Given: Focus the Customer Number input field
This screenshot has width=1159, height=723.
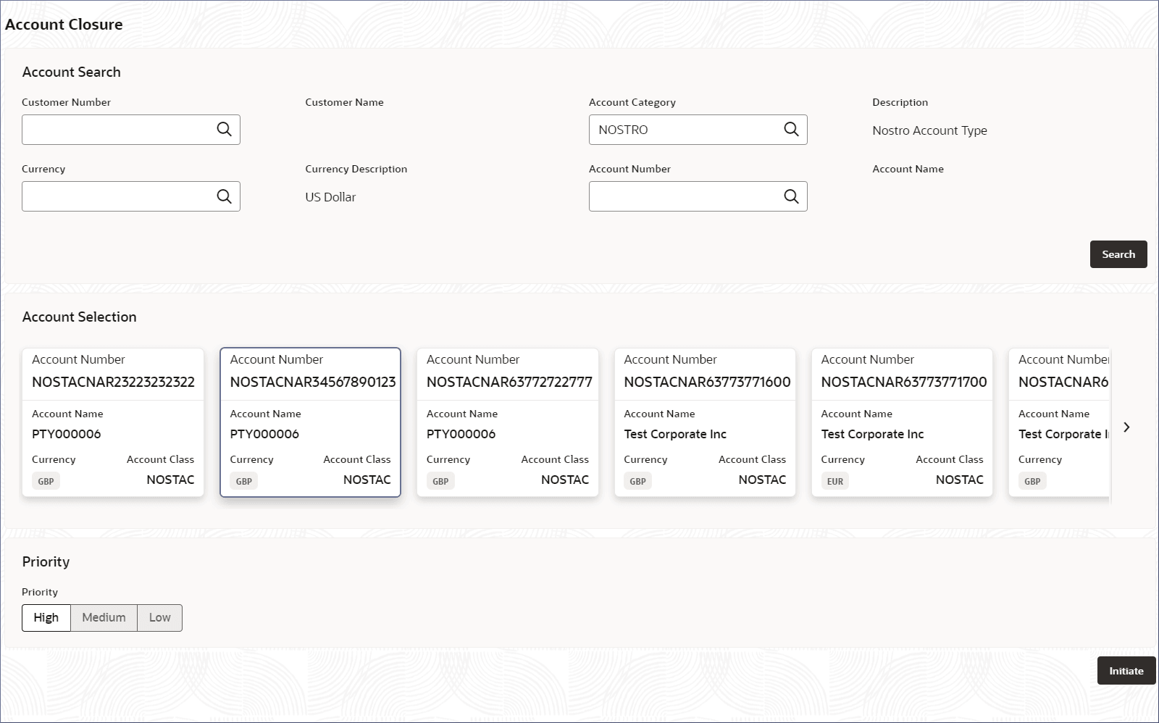Looking at the screenshot, I should tap(131, 130).
